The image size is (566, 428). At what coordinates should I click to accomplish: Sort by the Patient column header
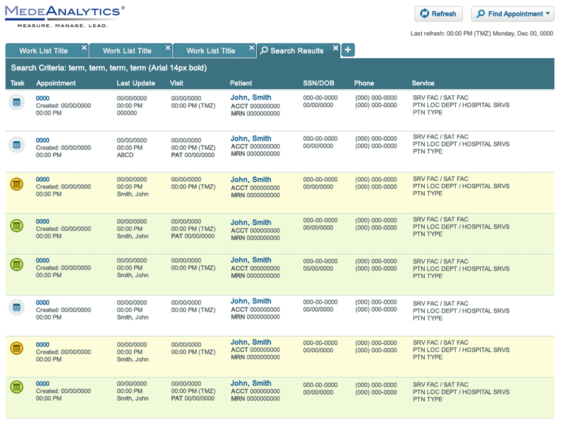pyautogui.click(x=241, y=83)
